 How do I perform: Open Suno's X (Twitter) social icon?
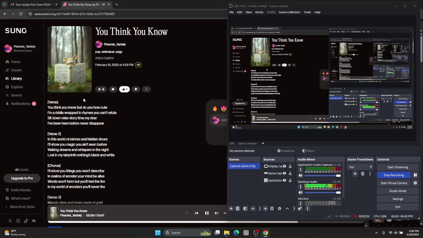[x=10, y=221]
